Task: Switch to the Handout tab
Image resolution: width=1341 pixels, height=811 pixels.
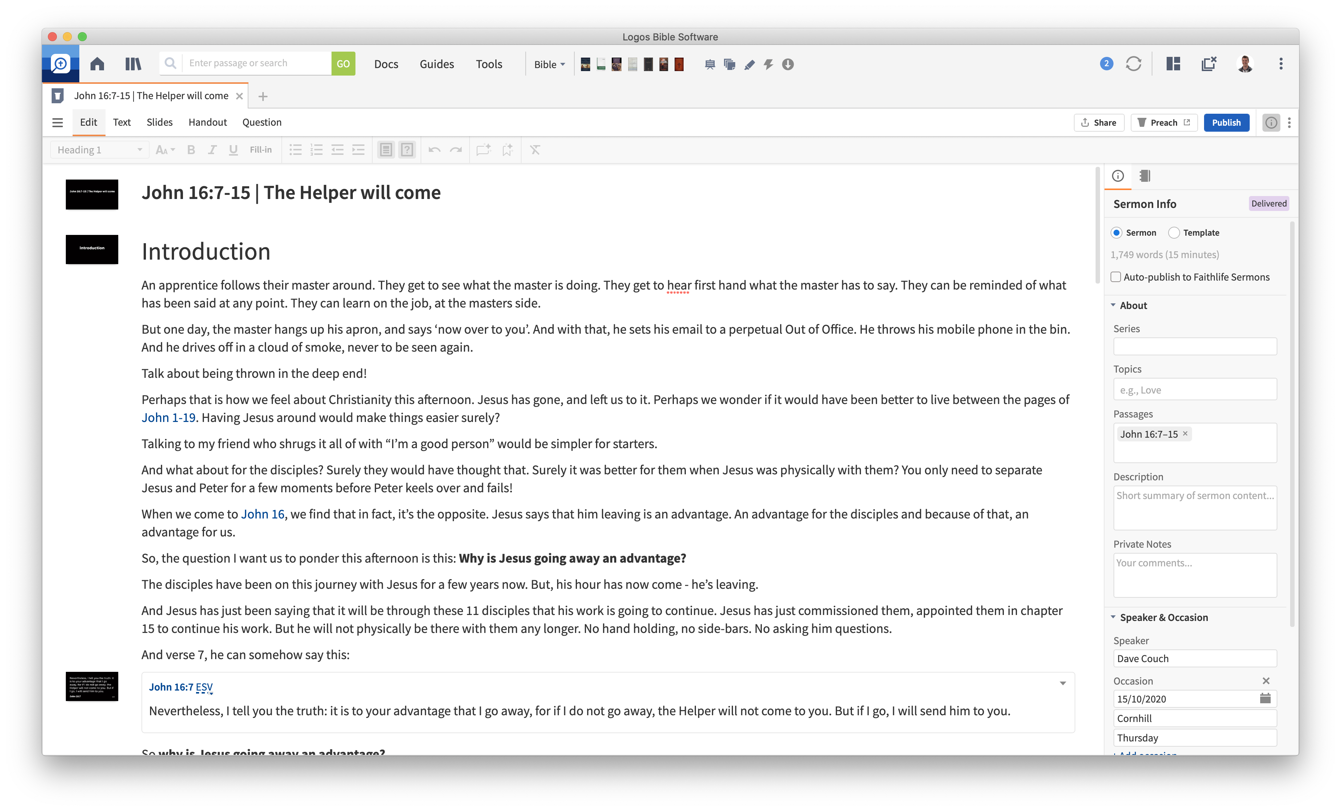Action: point(207,122)
